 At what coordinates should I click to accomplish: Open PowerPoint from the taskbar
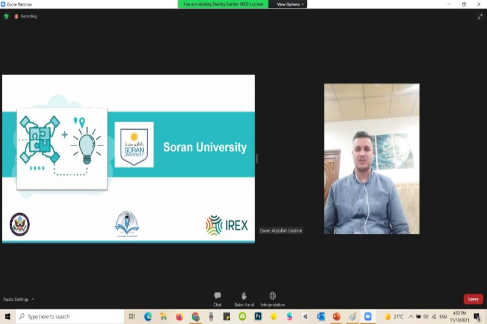336,317
